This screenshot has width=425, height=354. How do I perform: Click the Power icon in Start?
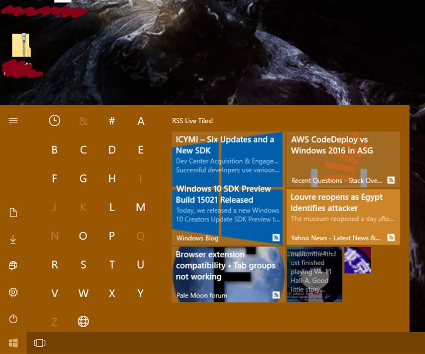click(13, 319)
